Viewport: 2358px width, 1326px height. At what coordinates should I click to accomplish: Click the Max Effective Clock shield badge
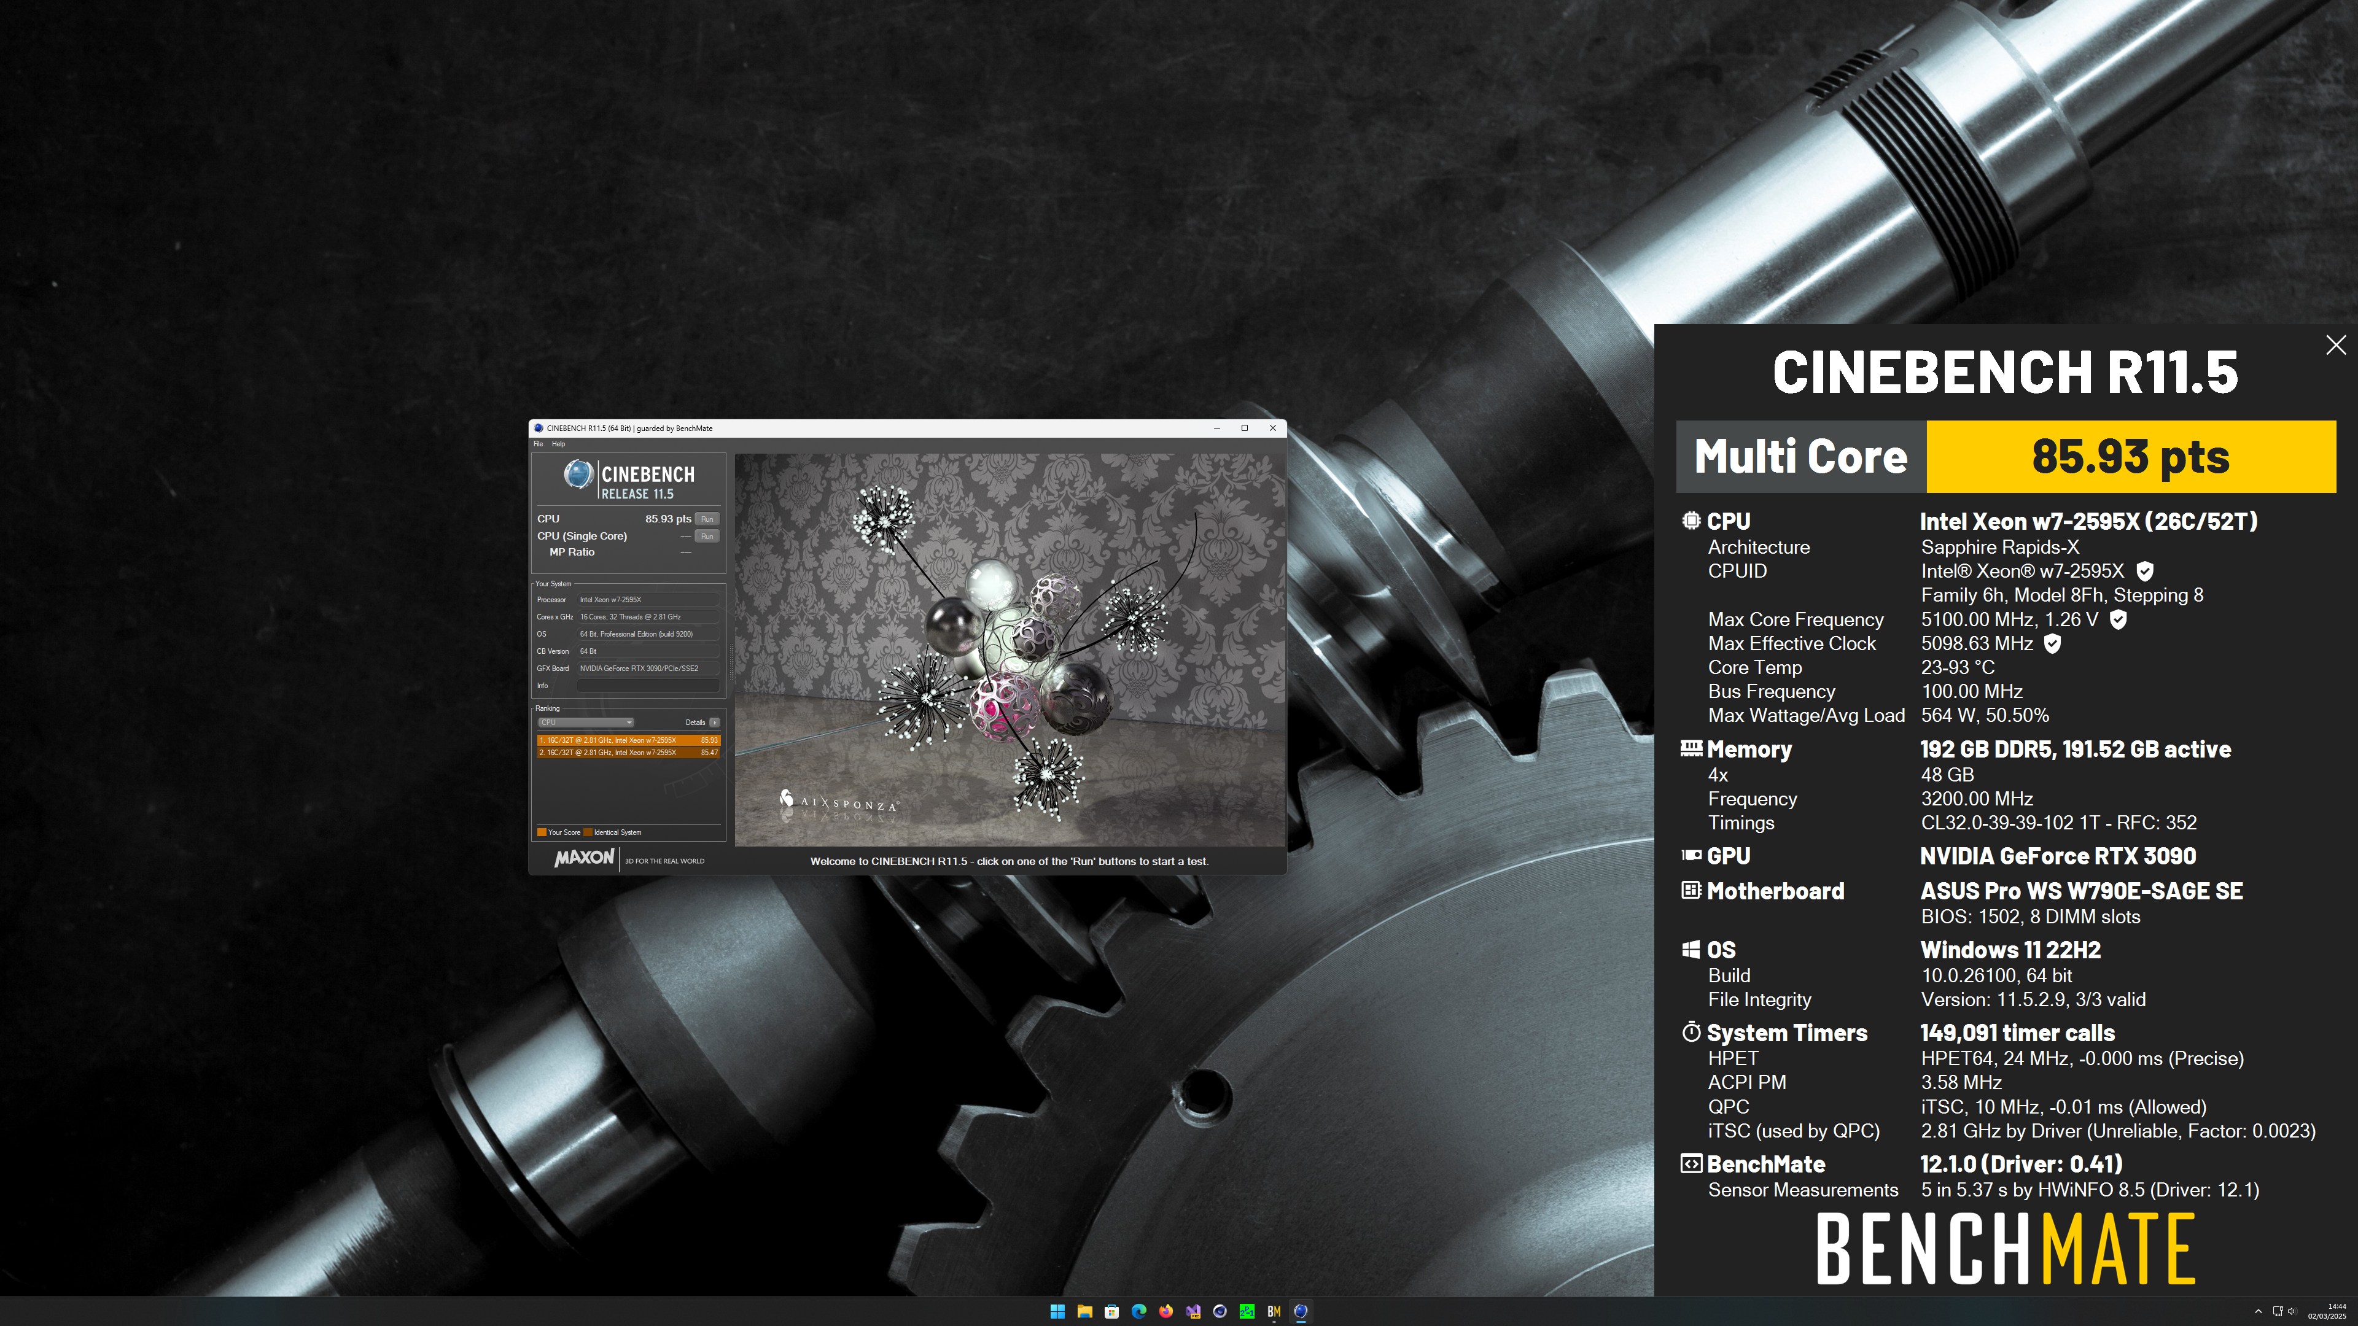2052,643
